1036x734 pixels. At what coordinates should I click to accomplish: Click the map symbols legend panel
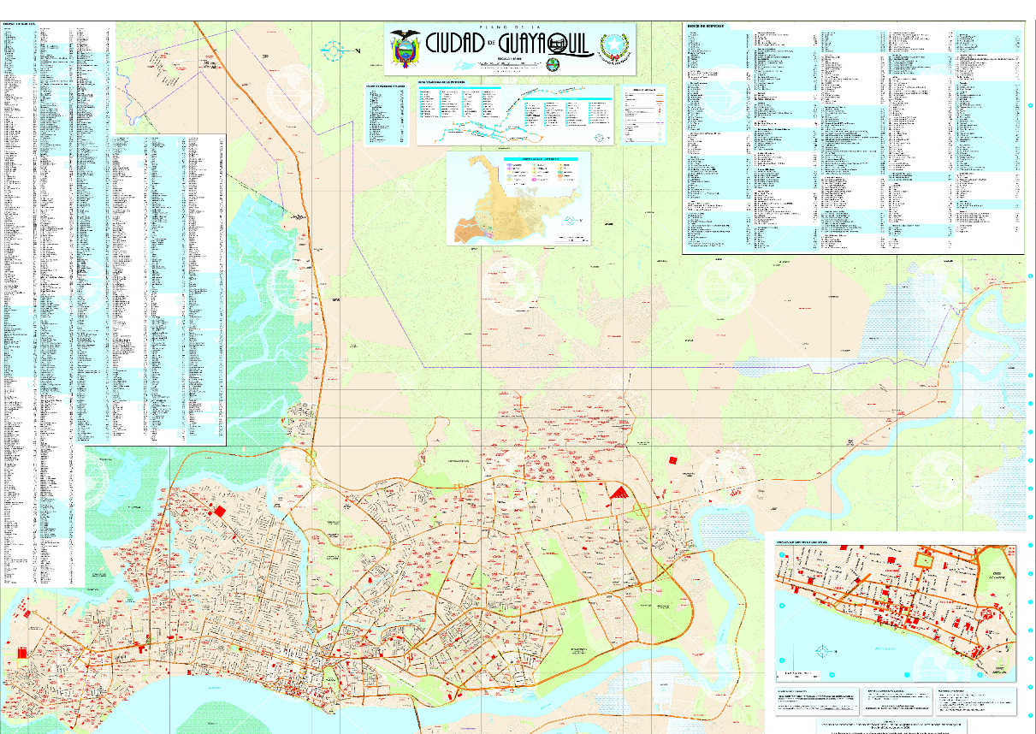(x=644, y=114)
